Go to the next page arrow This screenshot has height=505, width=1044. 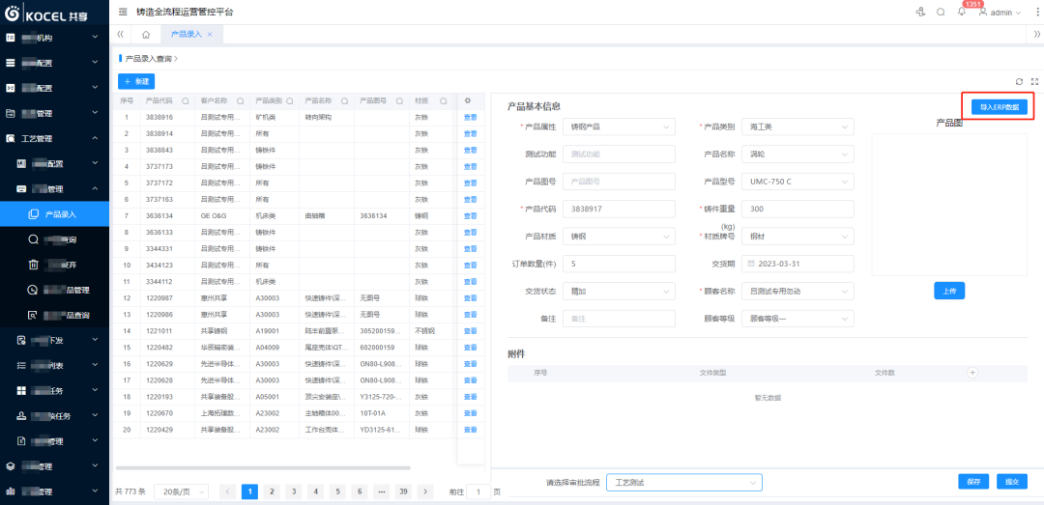click(x=424, y=491)
